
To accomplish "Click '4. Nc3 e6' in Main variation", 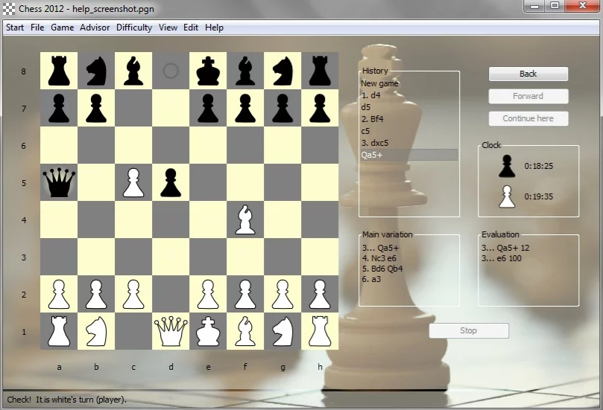I will (379, 258).
